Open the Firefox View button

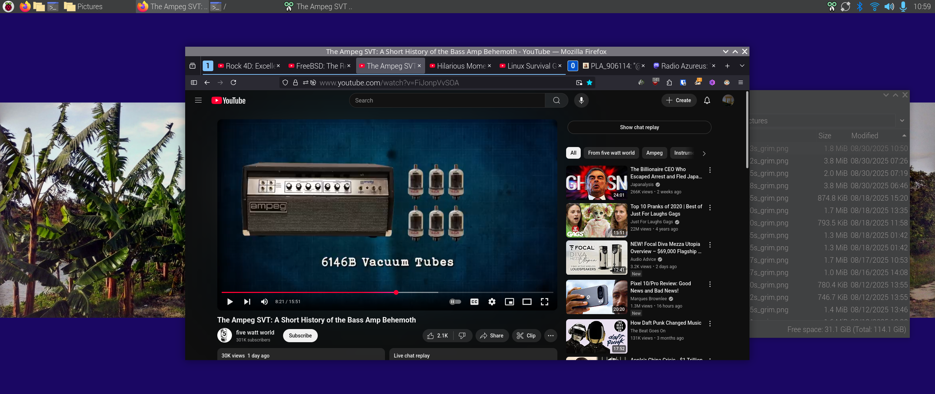click(x=192, y=66)
